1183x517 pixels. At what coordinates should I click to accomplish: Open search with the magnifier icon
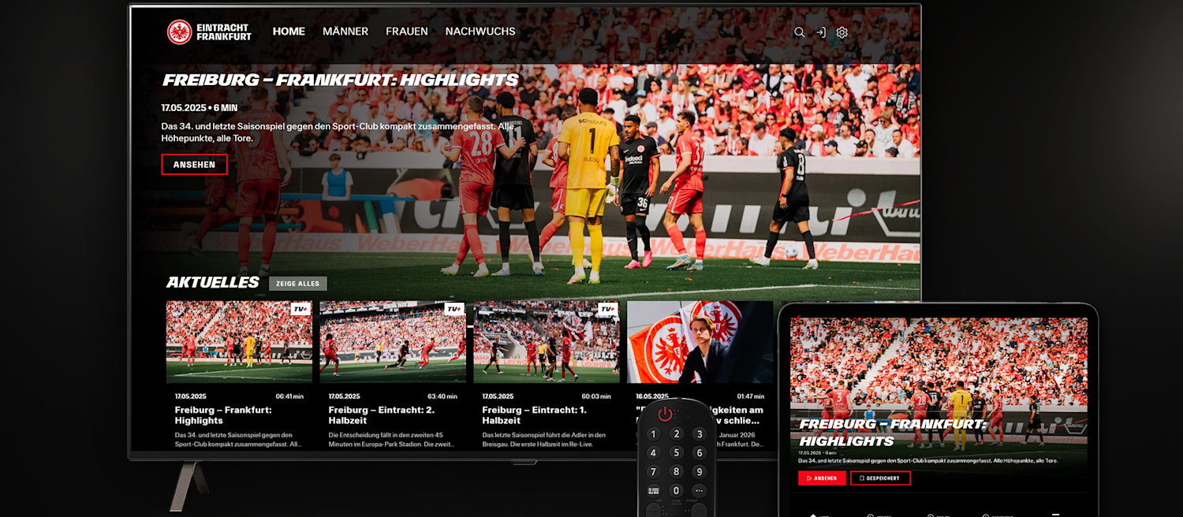(x=800, y=32)
